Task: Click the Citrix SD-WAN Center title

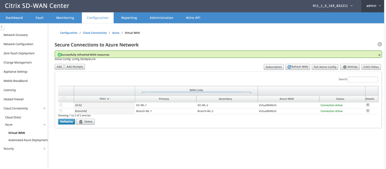Action: click(x=37, y=6)
